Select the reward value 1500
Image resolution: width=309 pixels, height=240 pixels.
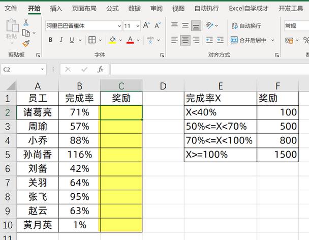click(x=278, y=155)
